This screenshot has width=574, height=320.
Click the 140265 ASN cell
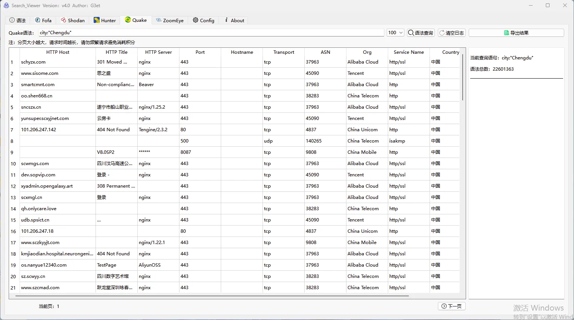(x=325, y=141)
